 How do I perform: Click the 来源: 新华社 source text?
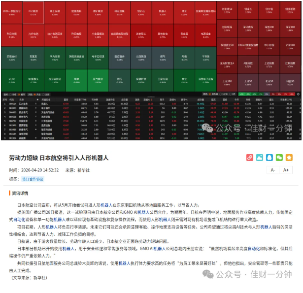pyautogui.click(x=77, y=170)
